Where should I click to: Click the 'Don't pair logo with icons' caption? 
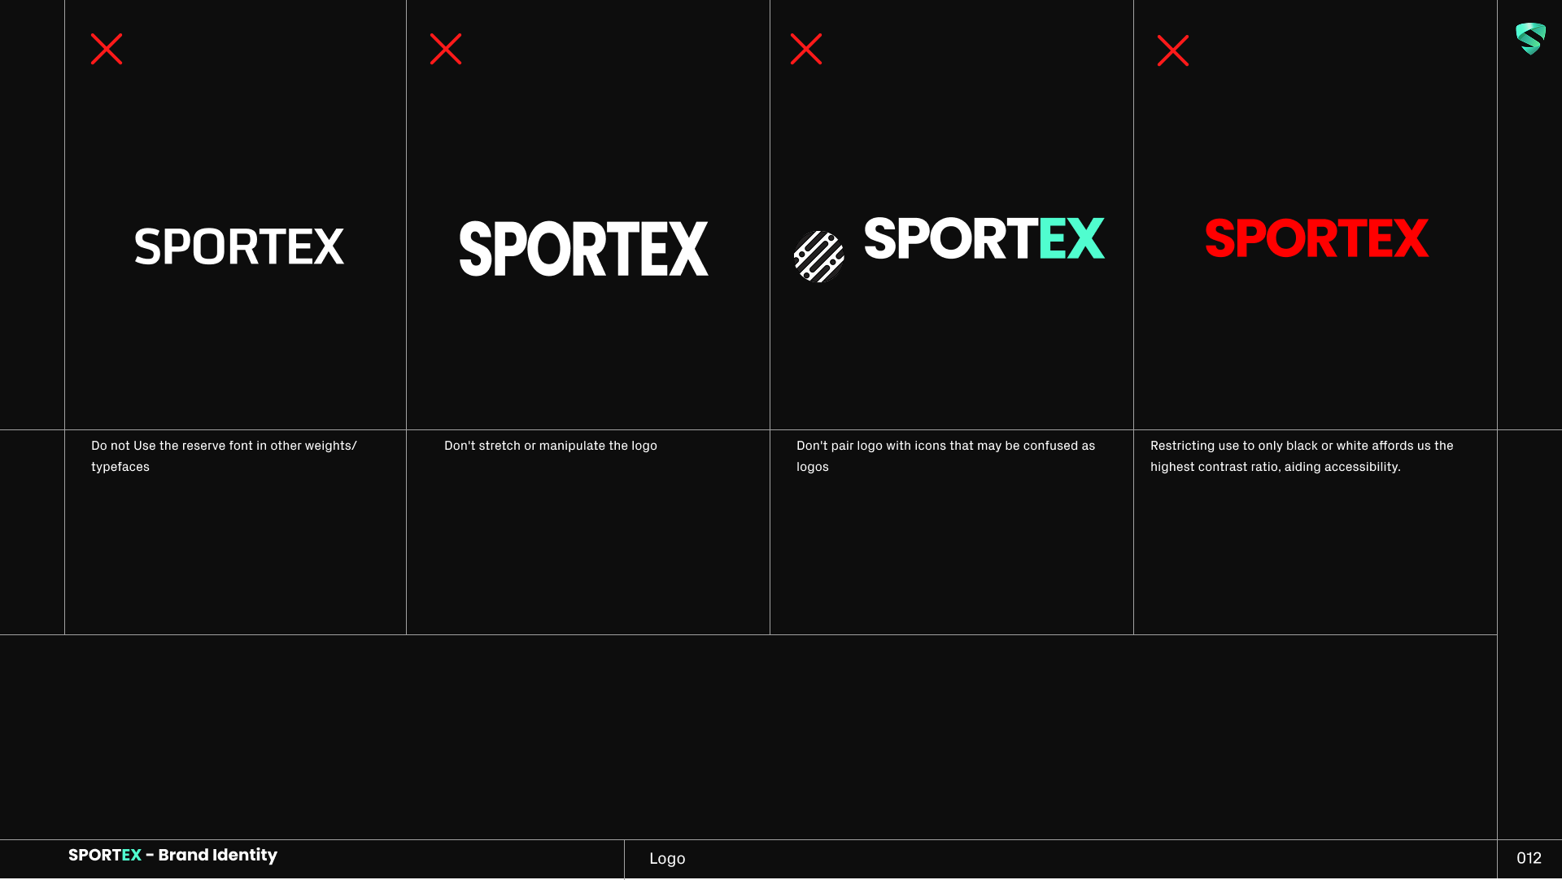click(945, 446)
